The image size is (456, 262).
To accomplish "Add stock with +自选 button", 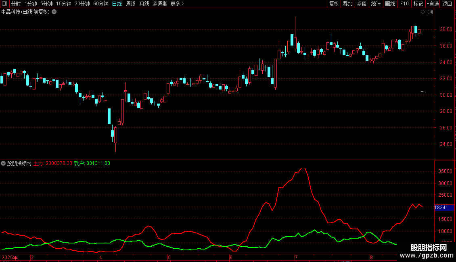I will (x=433, y=4).
